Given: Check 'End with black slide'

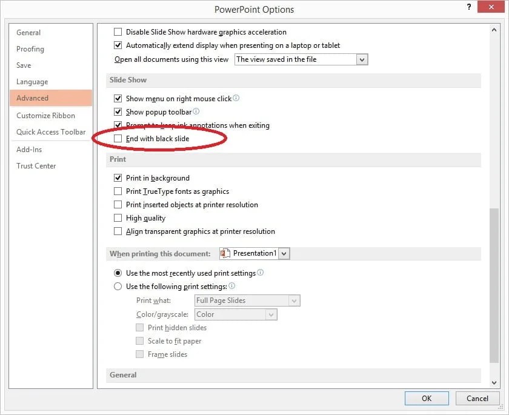Looking at the screenshot, I should [118, 139].
